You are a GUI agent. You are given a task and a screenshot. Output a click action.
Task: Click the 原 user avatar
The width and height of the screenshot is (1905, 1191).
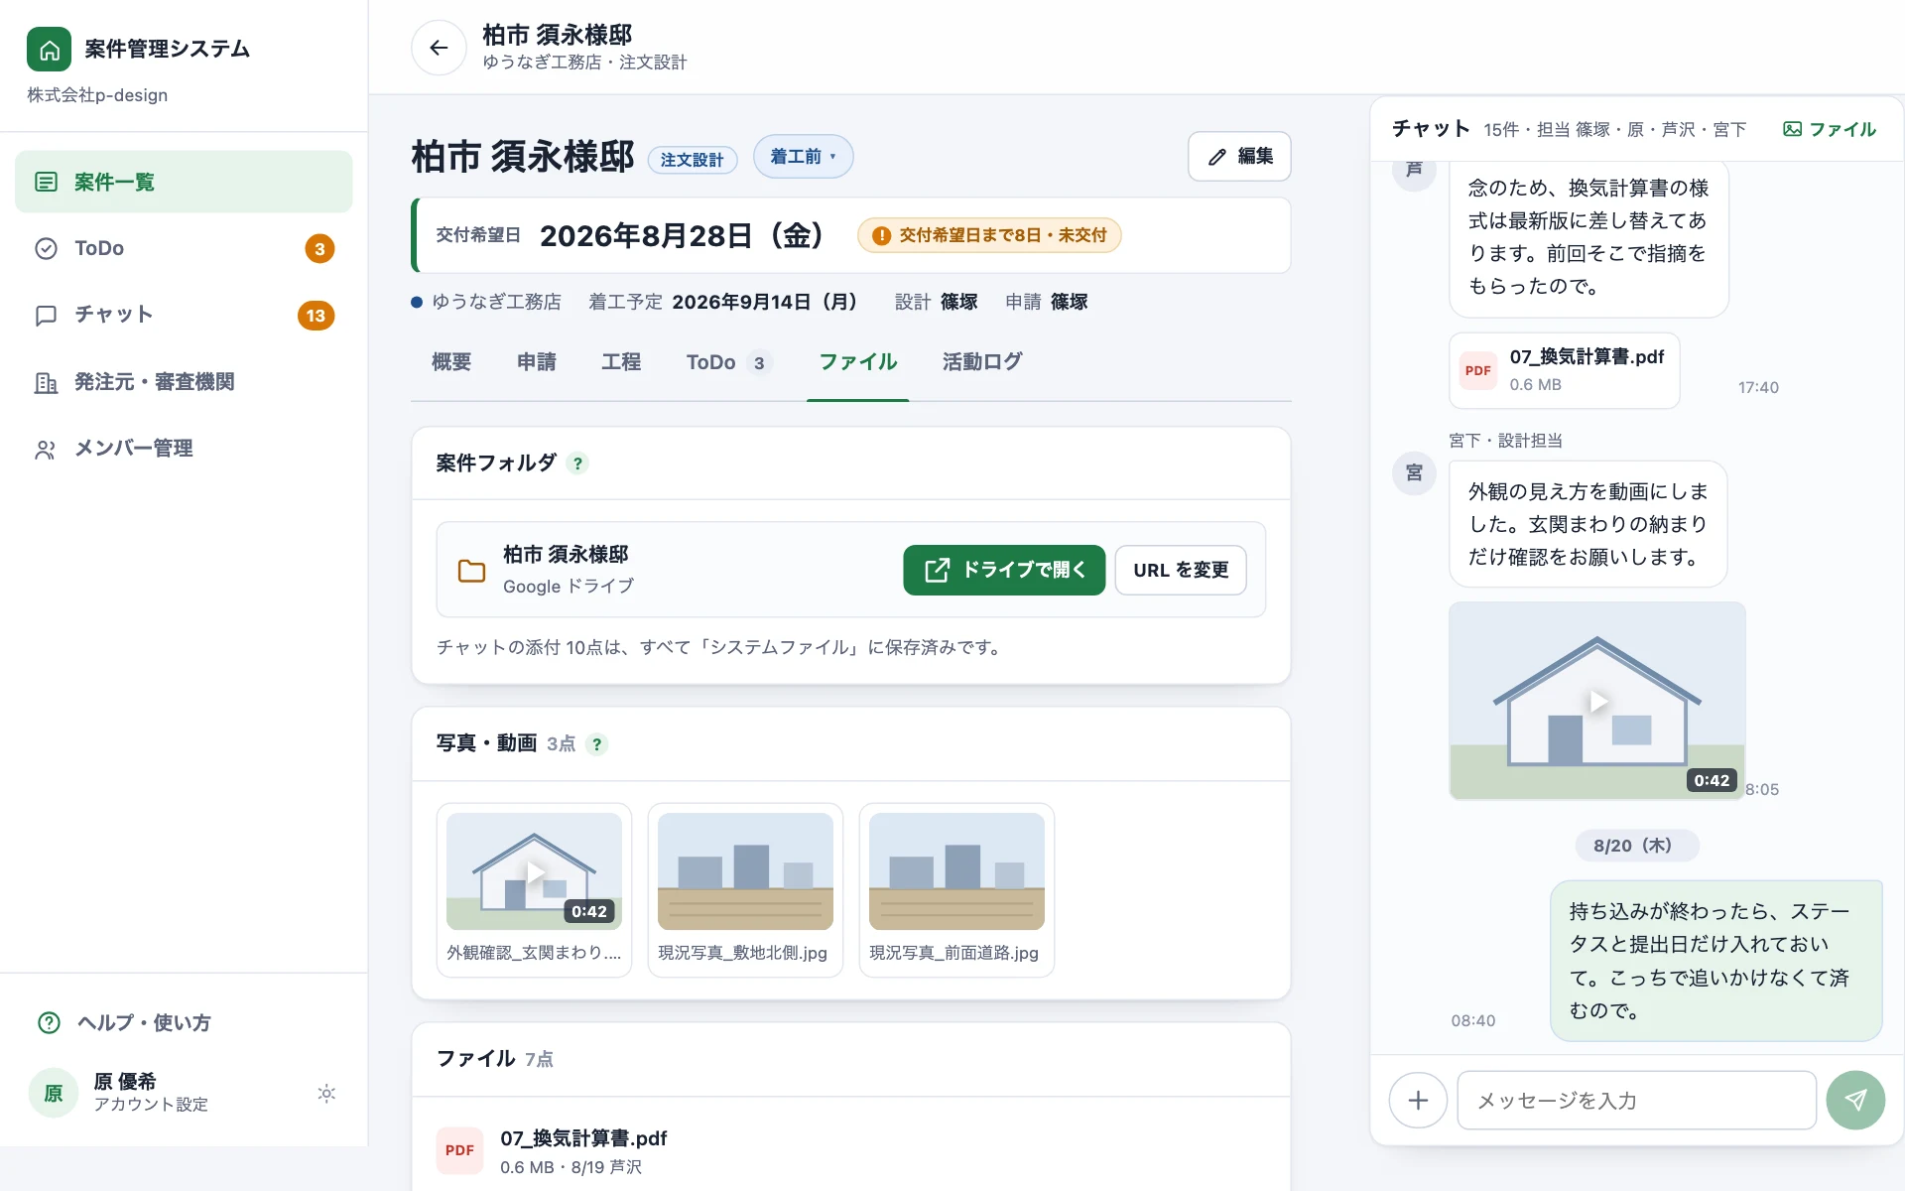click(x=54, y=1093)
